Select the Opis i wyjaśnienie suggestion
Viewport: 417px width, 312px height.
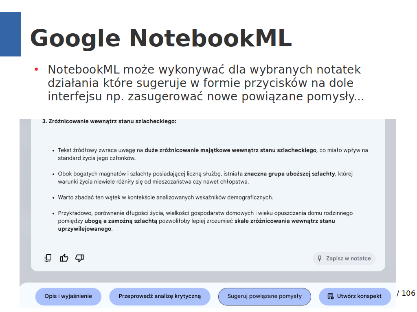[x=68, y=297]
